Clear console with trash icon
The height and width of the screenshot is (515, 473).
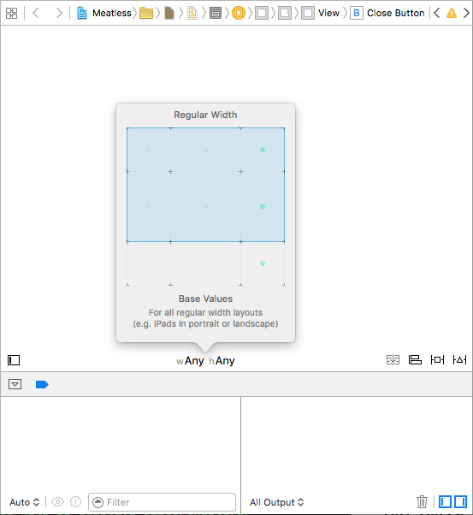point(422,501)
